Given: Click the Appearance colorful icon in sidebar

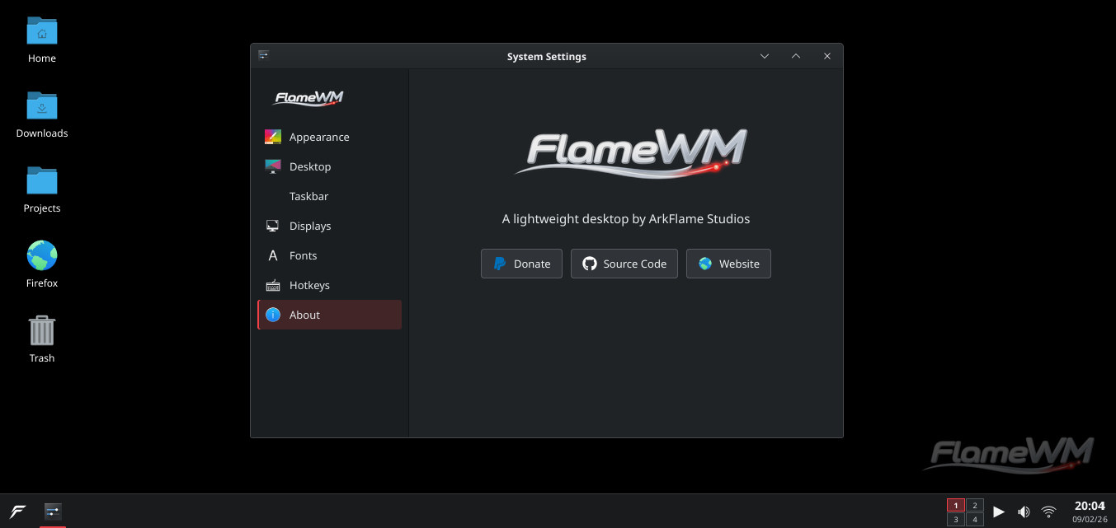Looking at the screenshot, I should pos(273,137).
